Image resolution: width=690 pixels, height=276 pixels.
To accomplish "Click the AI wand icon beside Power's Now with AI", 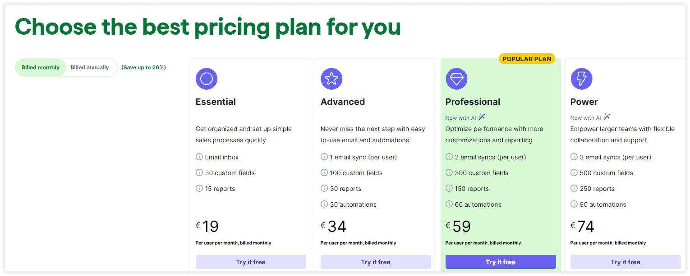I will click(x=607, y=116).
